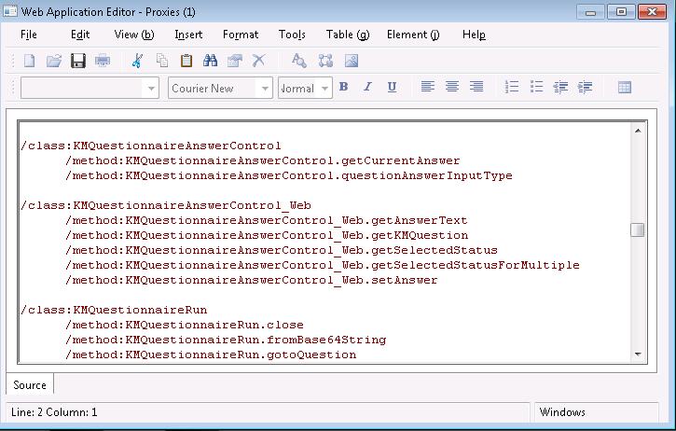
Task: Open the Tools menu
Action: coord(292,35)
